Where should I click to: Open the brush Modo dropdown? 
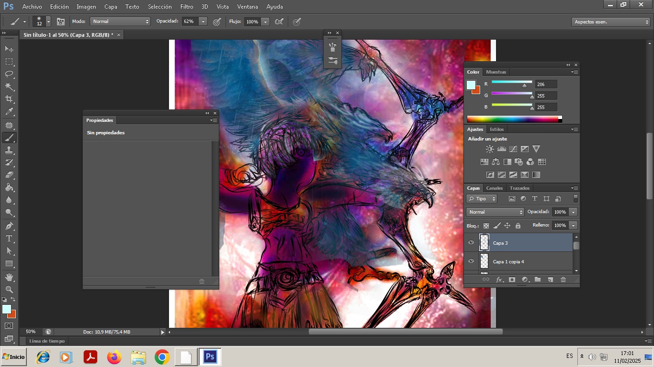point(120,22)
